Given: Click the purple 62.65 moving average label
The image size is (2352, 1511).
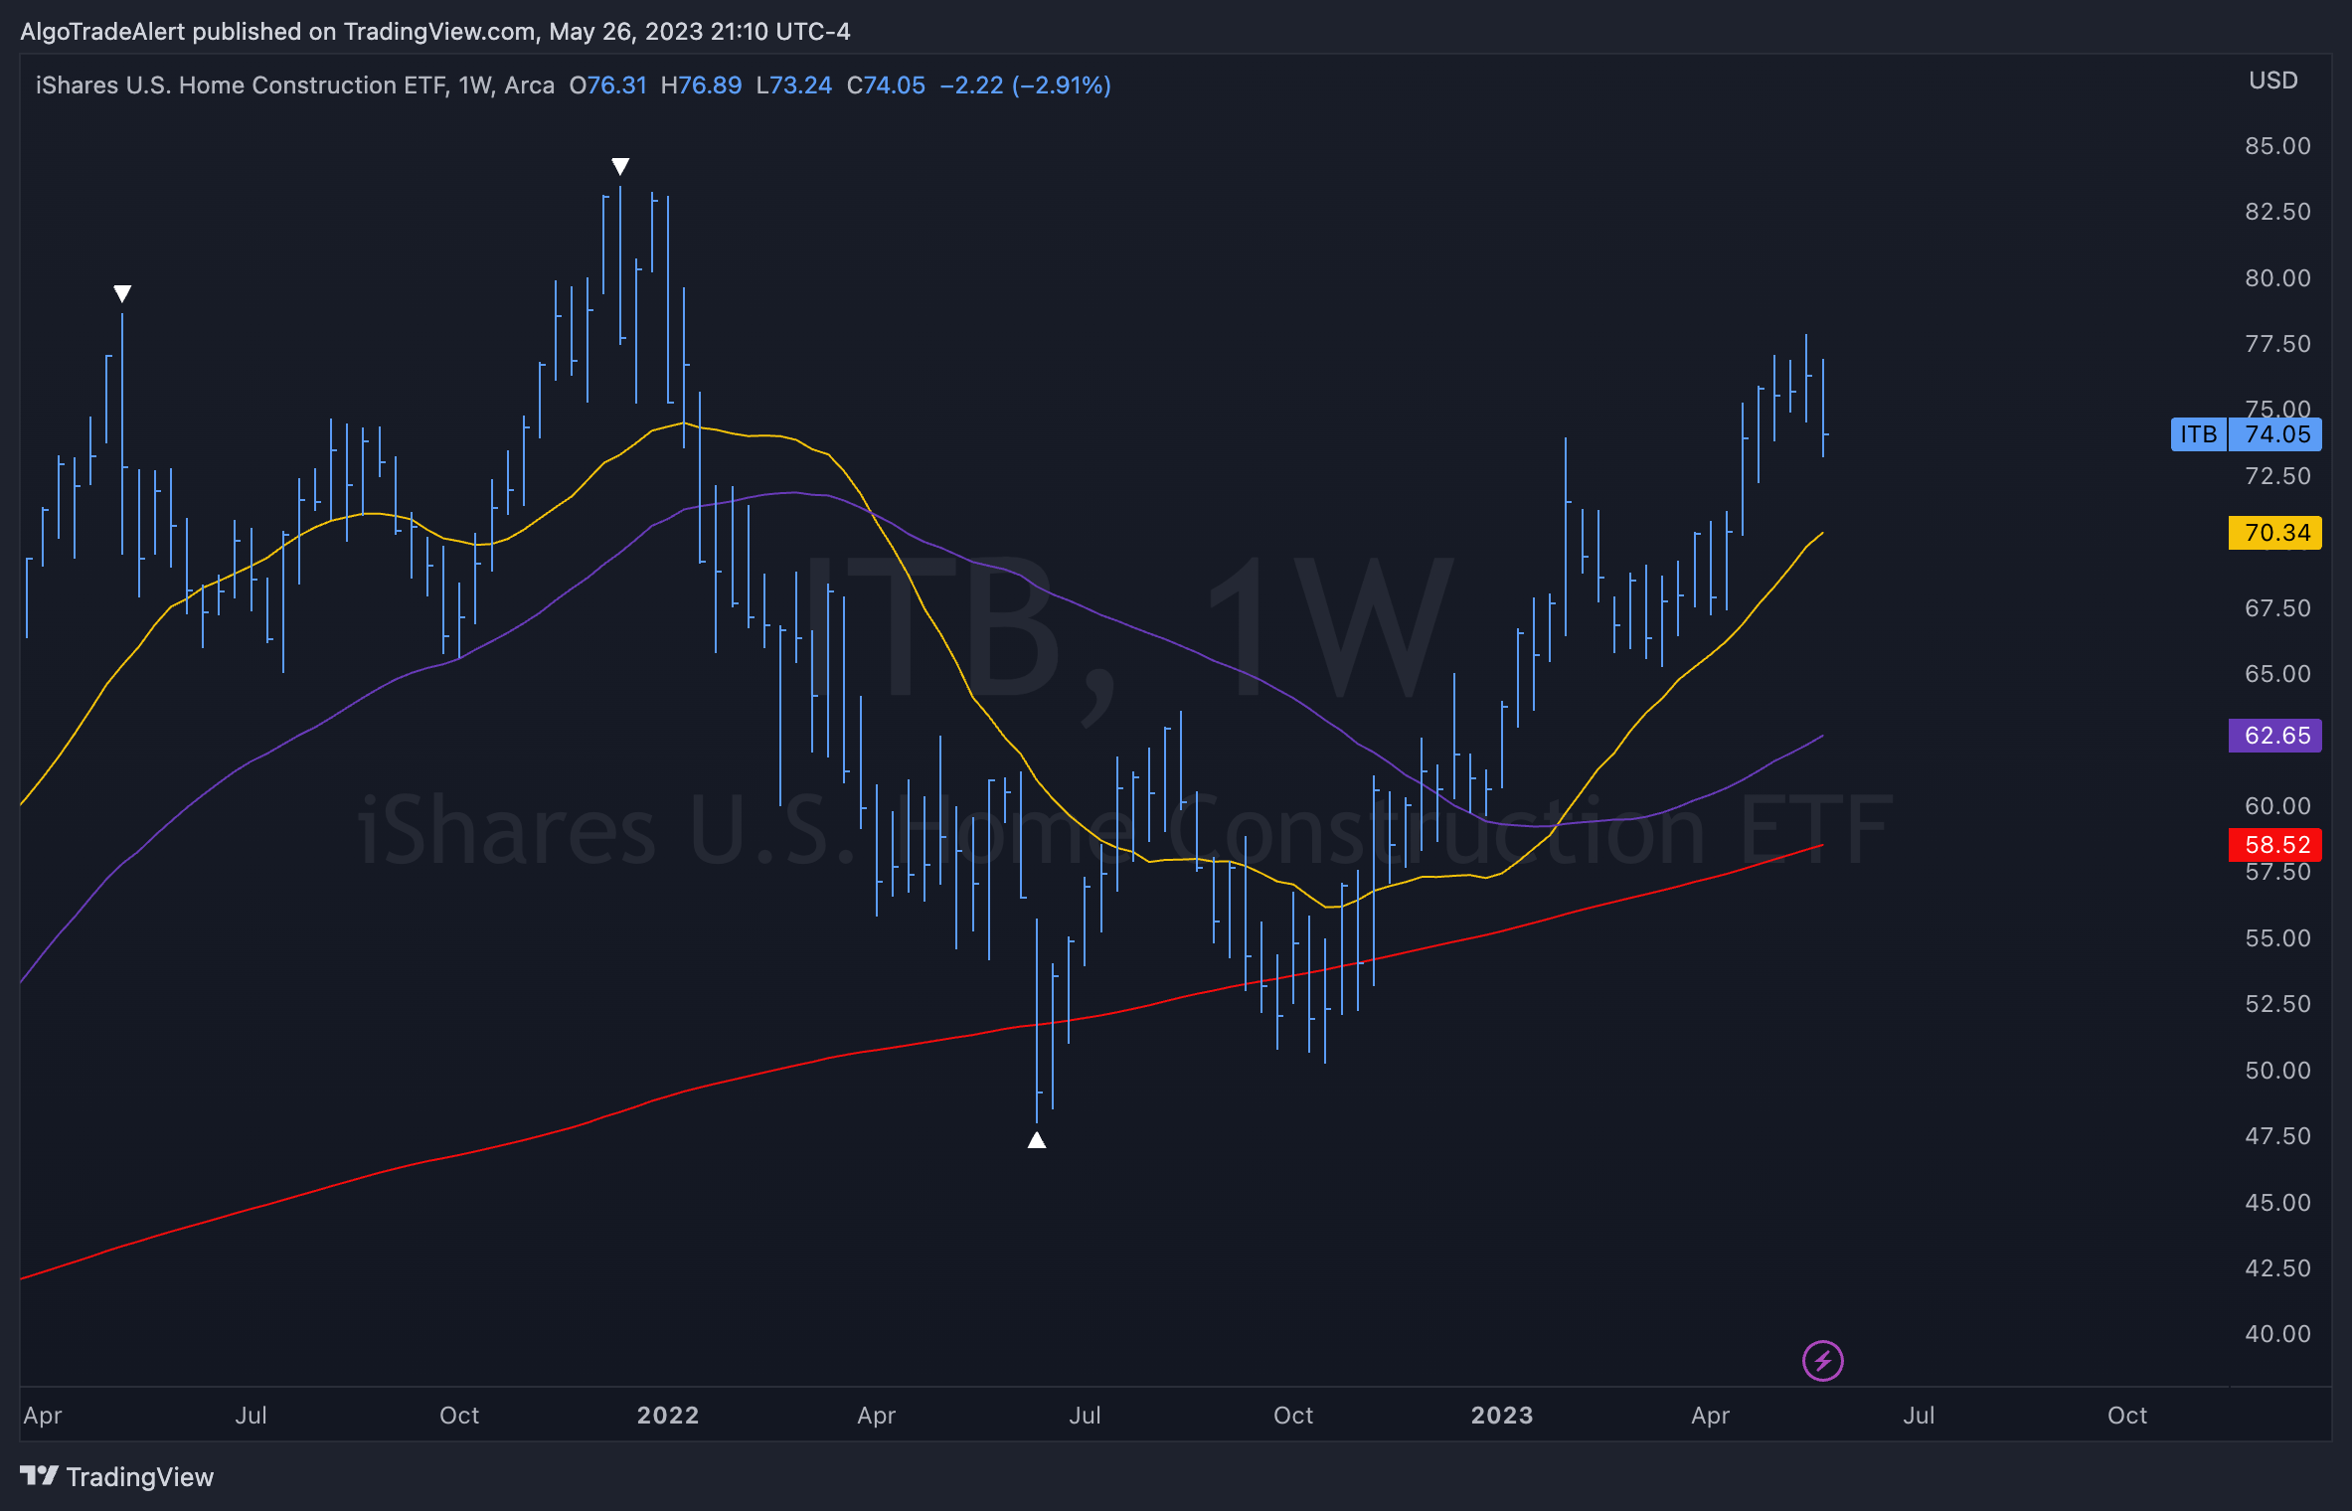Looking at the screenshot, I should pyautogui.click(x=2275, y=736).
